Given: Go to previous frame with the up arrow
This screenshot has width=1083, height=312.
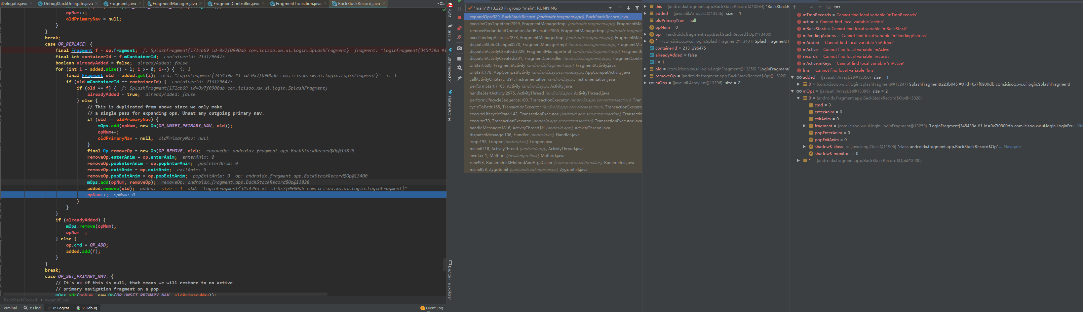Looking at the screenshot, I should click(x=620, y=8).
